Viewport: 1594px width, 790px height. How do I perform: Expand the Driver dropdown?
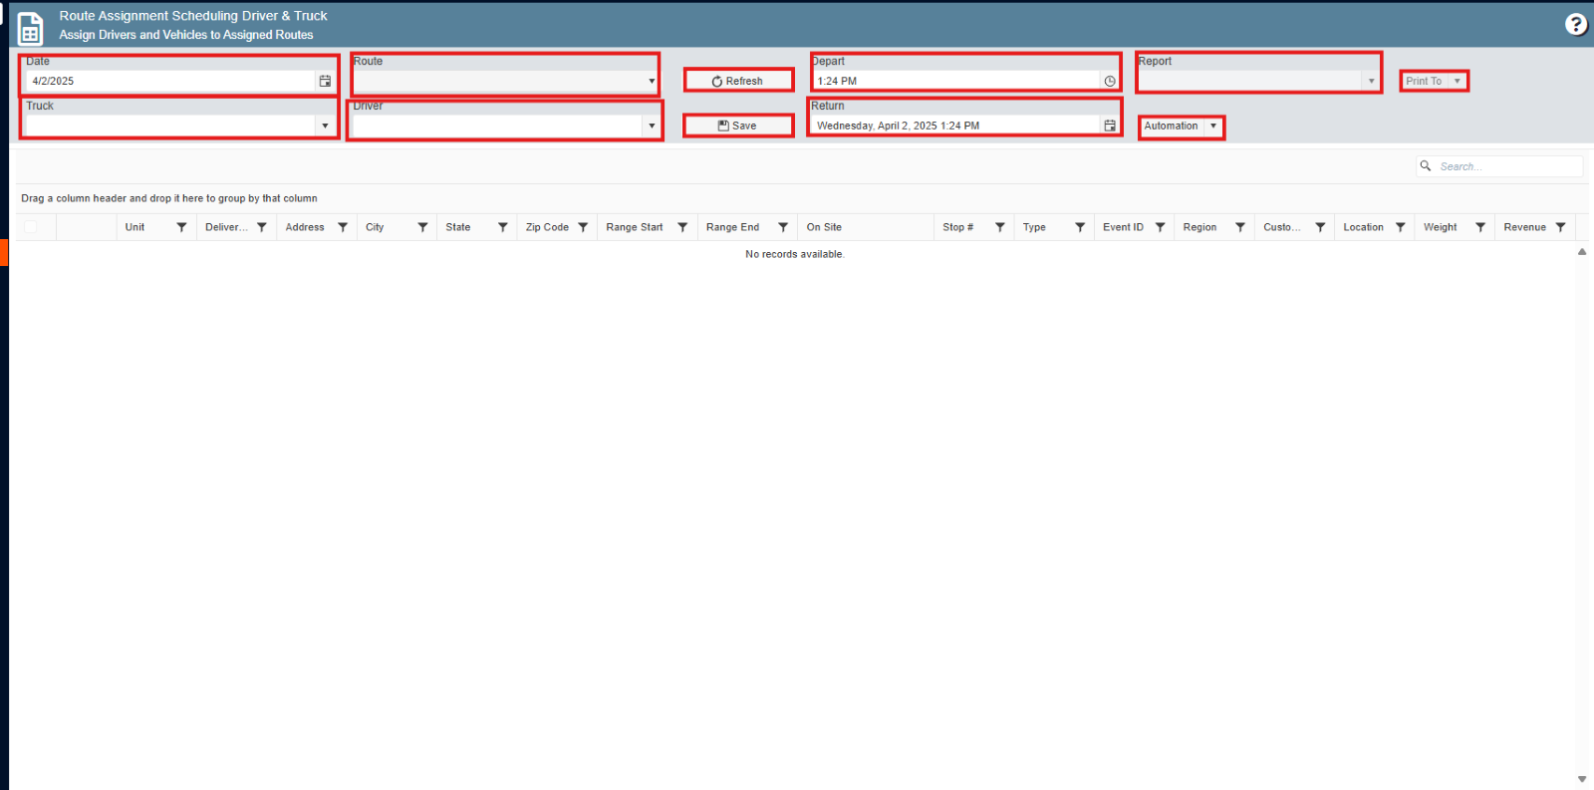pos(652,126)
